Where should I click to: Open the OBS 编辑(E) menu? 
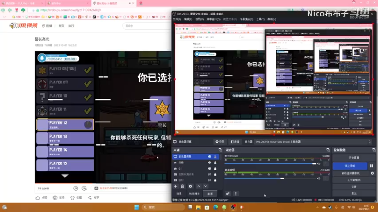188,19
